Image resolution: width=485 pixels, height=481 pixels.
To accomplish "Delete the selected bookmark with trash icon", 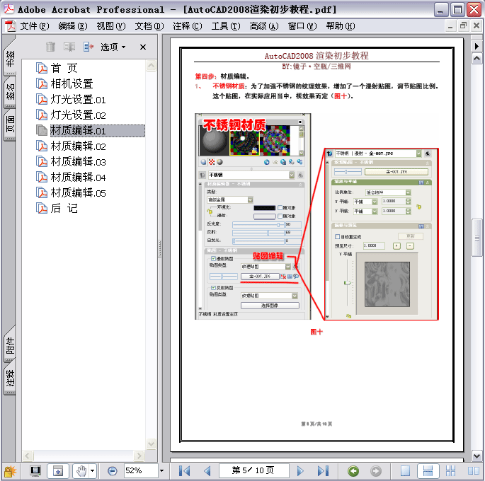I will [50, 47].
